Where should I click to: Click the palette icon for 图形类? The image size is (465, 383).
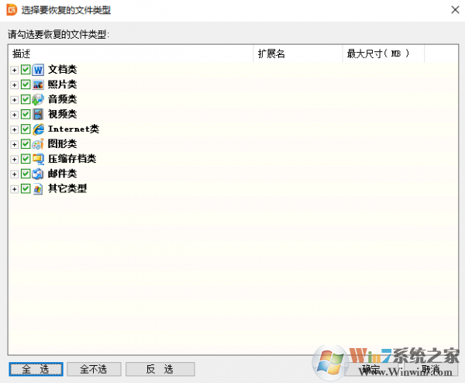click(x=38, y=144)
